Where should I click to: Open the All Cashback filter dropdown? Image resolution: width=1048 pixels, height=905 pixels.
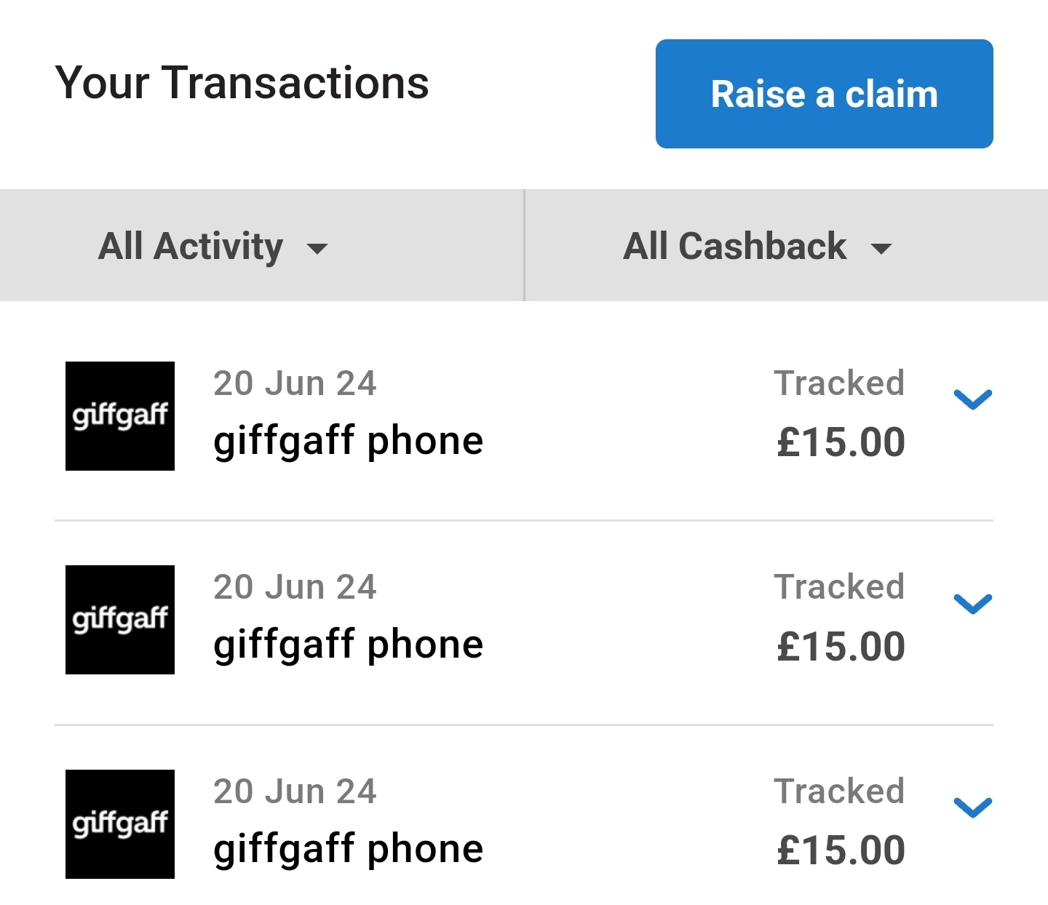[x=787, y=245]
